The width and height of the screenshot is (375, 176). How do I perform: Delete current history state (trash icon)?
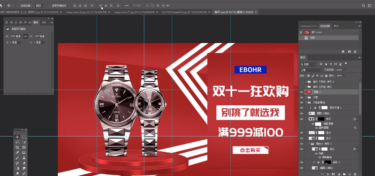coord(355,51)
